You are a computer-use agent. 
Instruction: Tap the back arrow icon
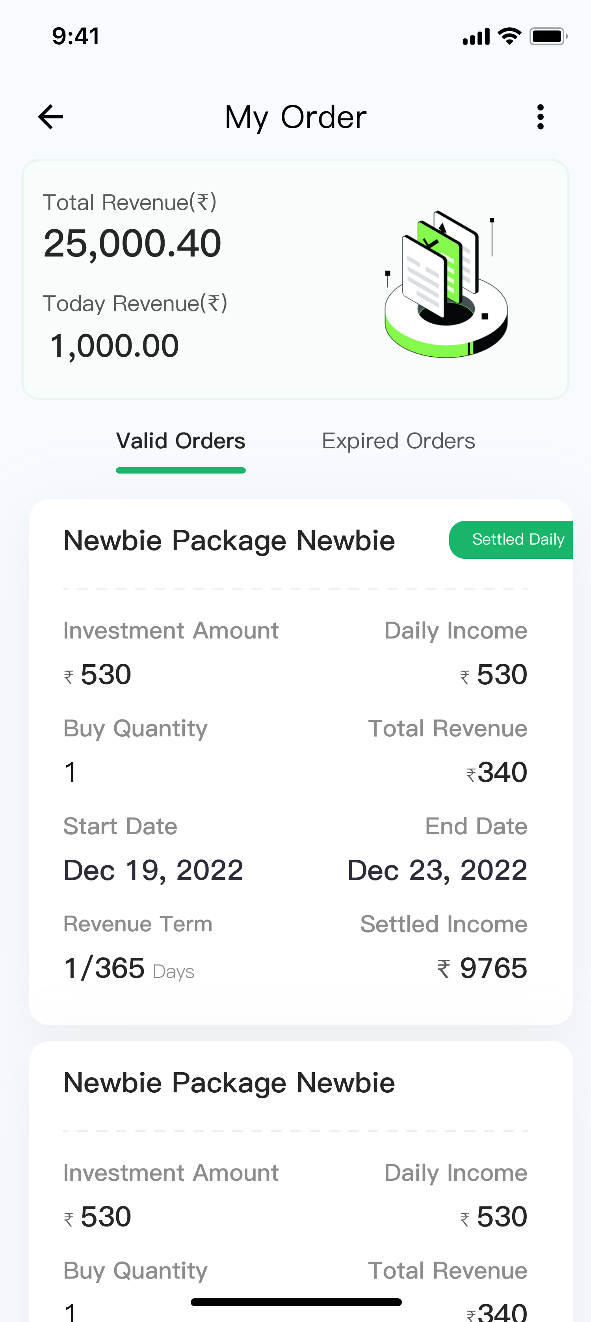click(51, 117)
